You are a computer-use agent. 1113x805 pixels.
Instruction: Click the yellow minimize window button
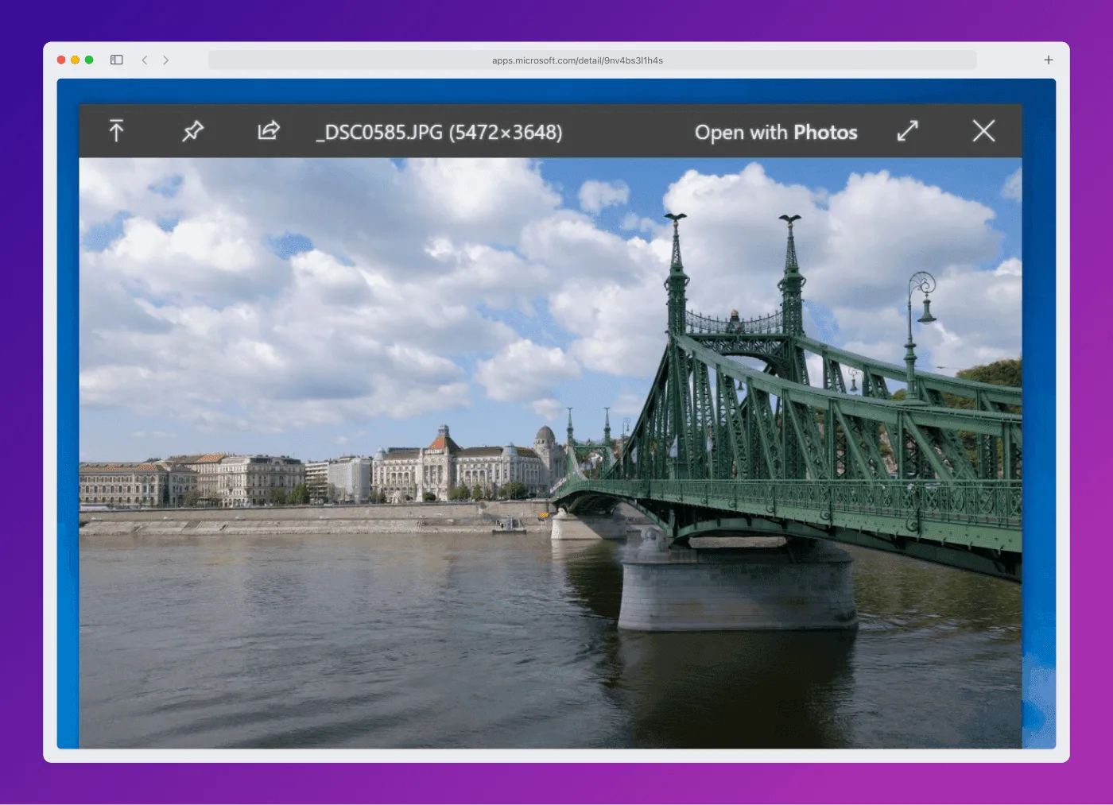pyautogui.click(x=76, y=60)
